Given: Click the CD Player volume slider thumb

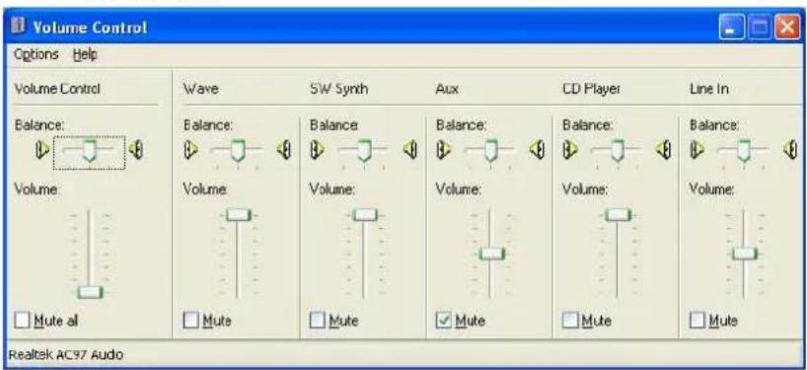Looking at the screenshot, I should (x=618, y=214).
